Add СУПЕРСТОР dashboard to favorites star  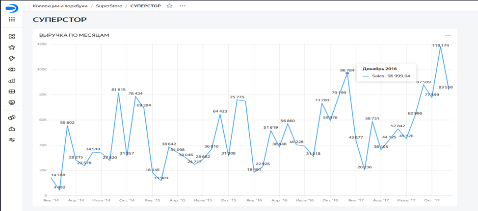[x=169, y=6]
